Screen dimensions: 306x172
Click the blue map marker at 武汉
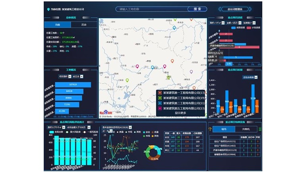(x=153, y=68)
